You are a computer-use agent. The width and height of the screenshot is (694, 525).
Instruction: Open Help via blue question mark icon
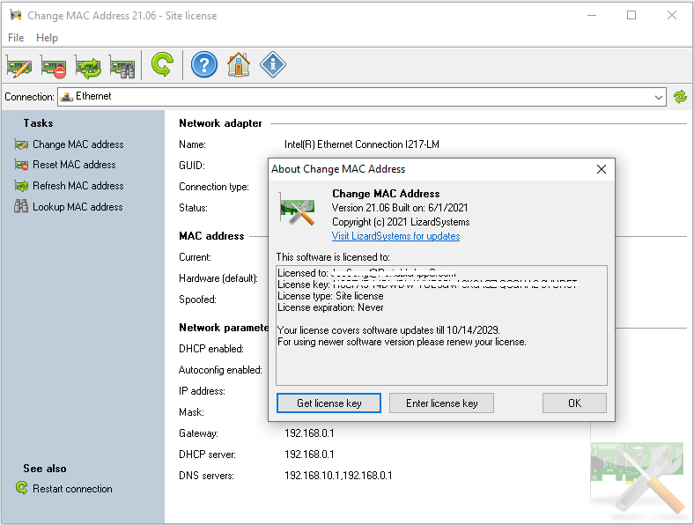point(204,64)
